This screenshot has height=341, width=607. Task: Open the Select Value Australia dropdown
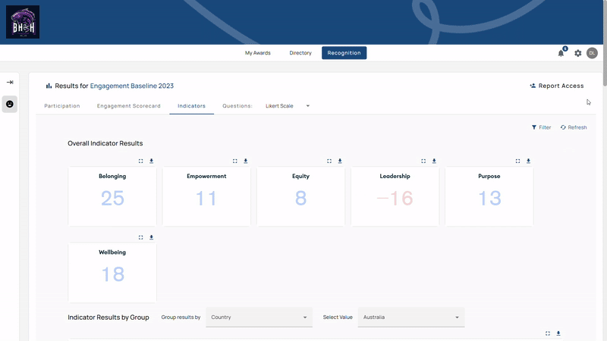[x=411, y=317]
